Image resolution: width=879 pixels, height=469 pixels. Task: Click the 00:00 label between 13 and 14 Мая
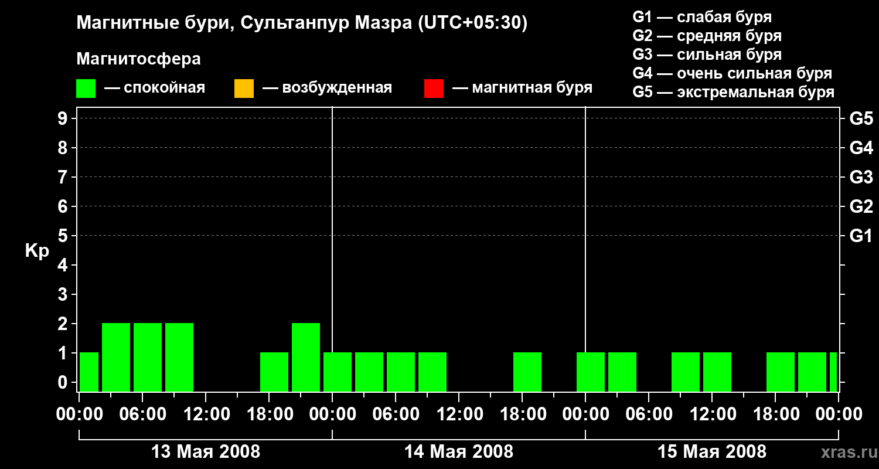[x=332, y=414]
